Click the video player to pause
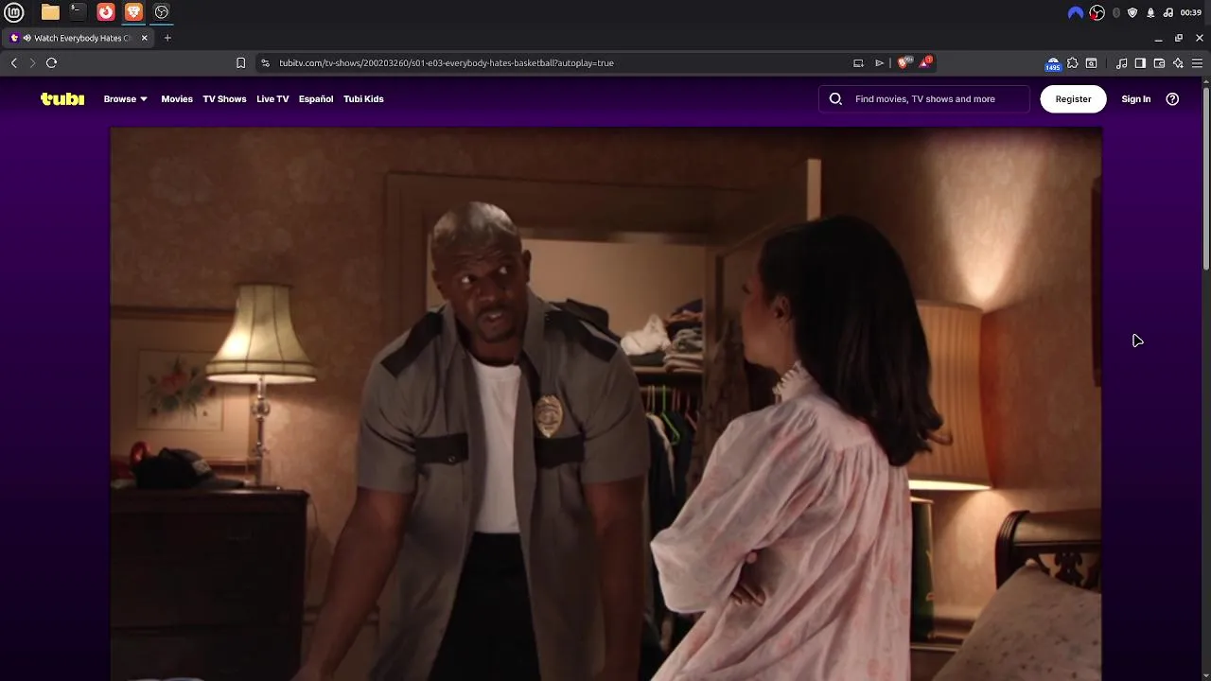 point(605,404)
